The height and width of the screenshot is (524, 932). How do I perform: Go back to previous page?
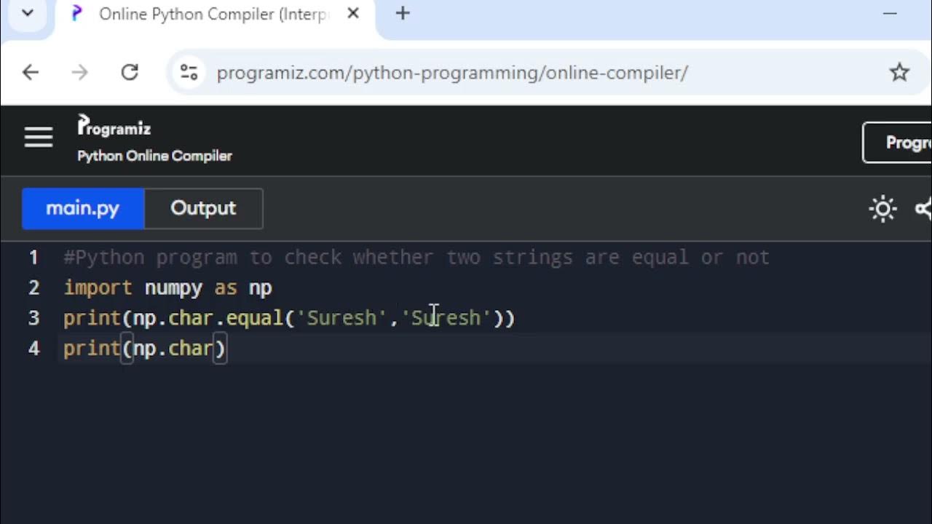tap(31, 72)
